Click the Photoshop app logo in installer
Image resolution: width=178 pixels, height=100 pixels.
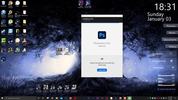click(102, 35)
